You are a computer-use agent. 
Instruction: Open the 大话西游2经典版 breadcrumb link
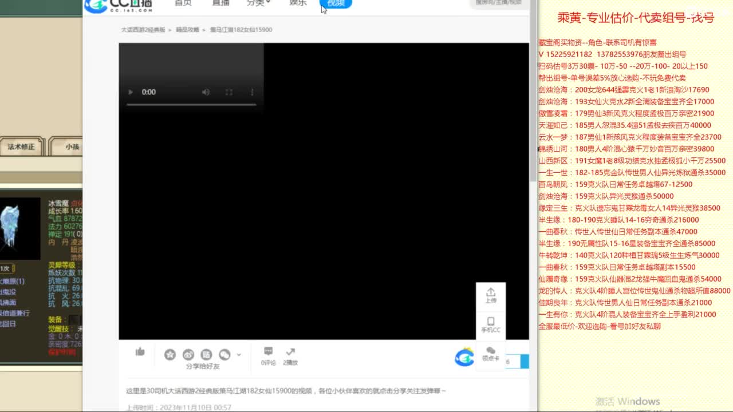143,30
